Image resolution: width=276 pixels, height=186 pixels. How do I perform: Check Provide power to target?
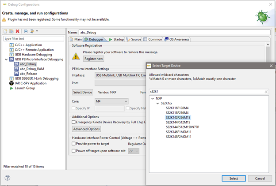coord(74,144)
